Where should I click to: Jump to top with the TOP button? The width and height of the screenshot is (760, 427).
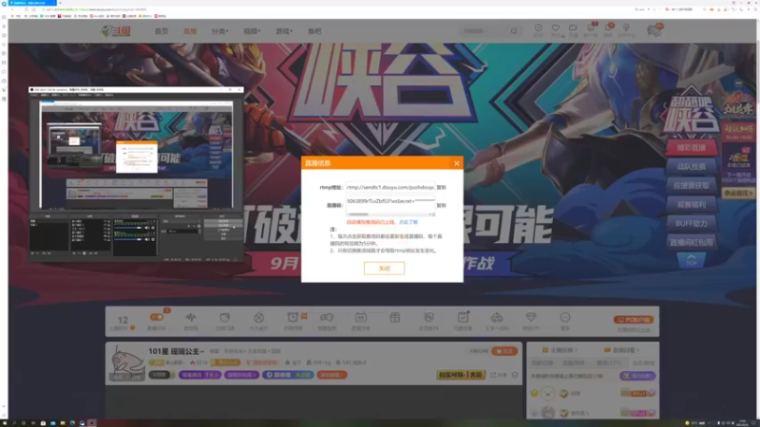[692, 260]
